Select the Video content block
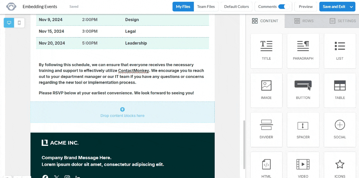 click(x=303, y=165)
